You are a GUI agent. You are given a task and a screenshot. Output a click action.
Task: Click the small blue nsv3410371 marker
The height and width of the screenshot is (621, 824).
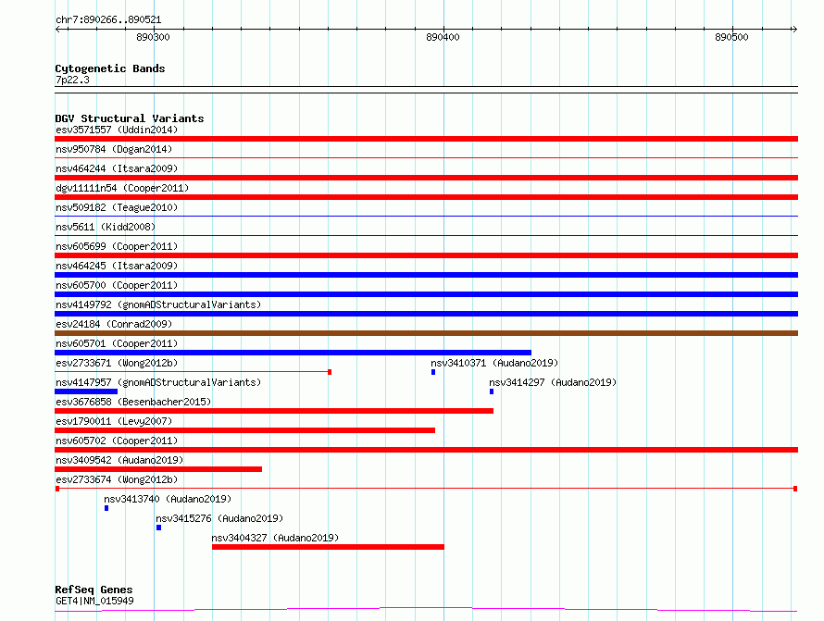point(433,372)
